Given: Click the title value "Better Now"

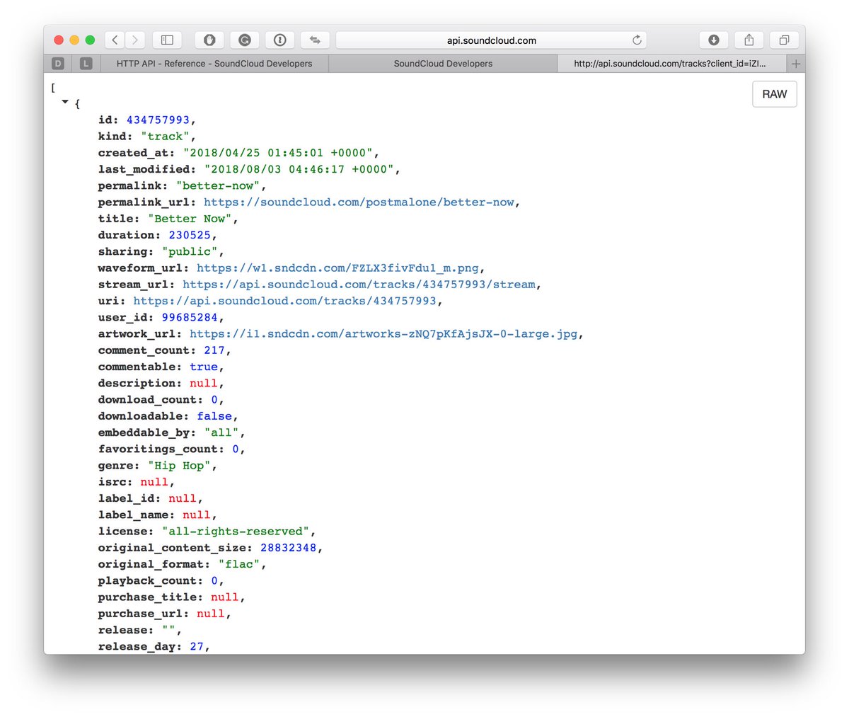Looking at the screenshot, I should (190, 219).
